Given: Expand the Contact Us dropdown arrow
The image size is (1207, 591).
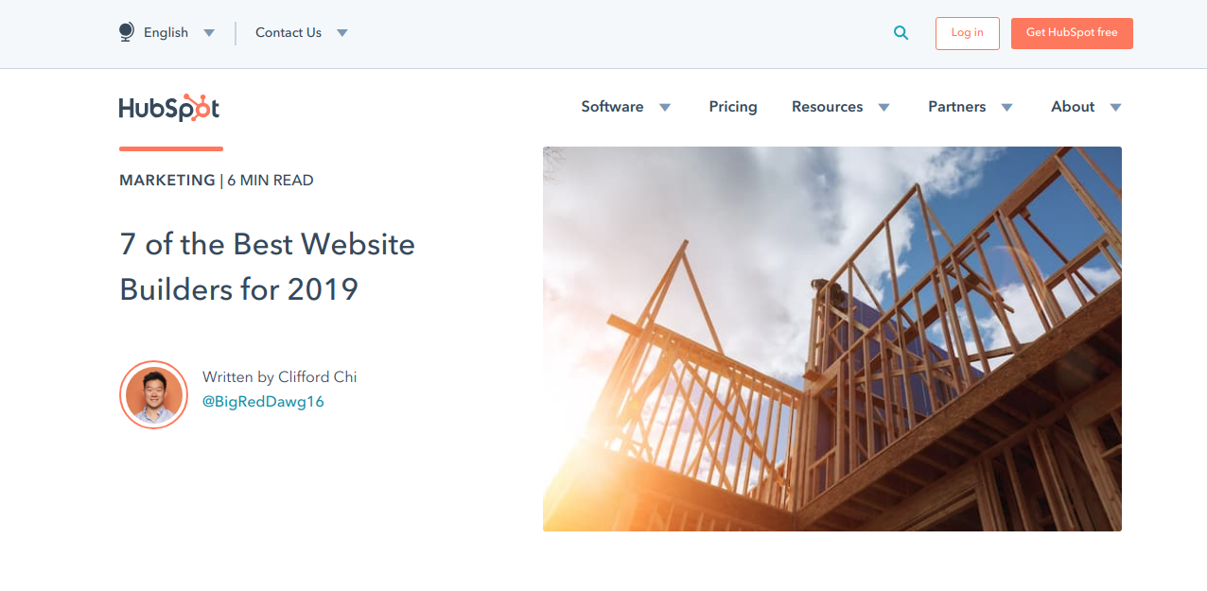Looking at the screenshot, I should [342, 33].
